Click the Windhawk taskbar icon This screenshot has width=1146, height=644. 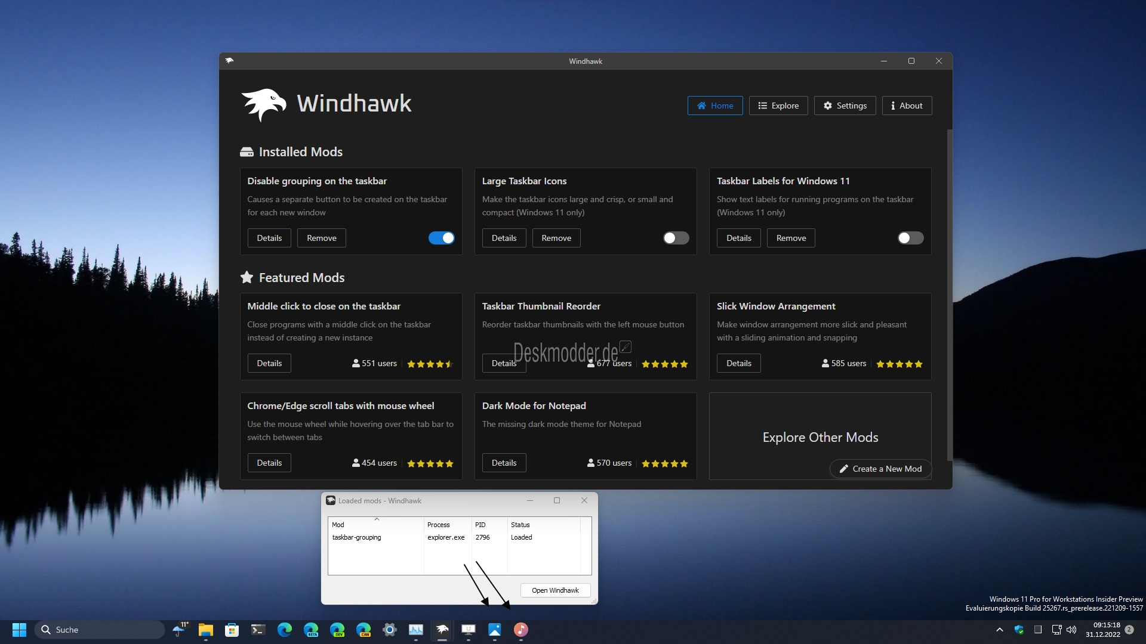coord(442,630)
